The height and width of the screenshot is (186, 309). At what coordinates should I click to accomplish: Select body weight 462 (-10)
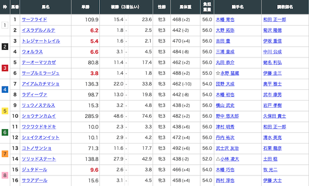[x=182, y=84]
